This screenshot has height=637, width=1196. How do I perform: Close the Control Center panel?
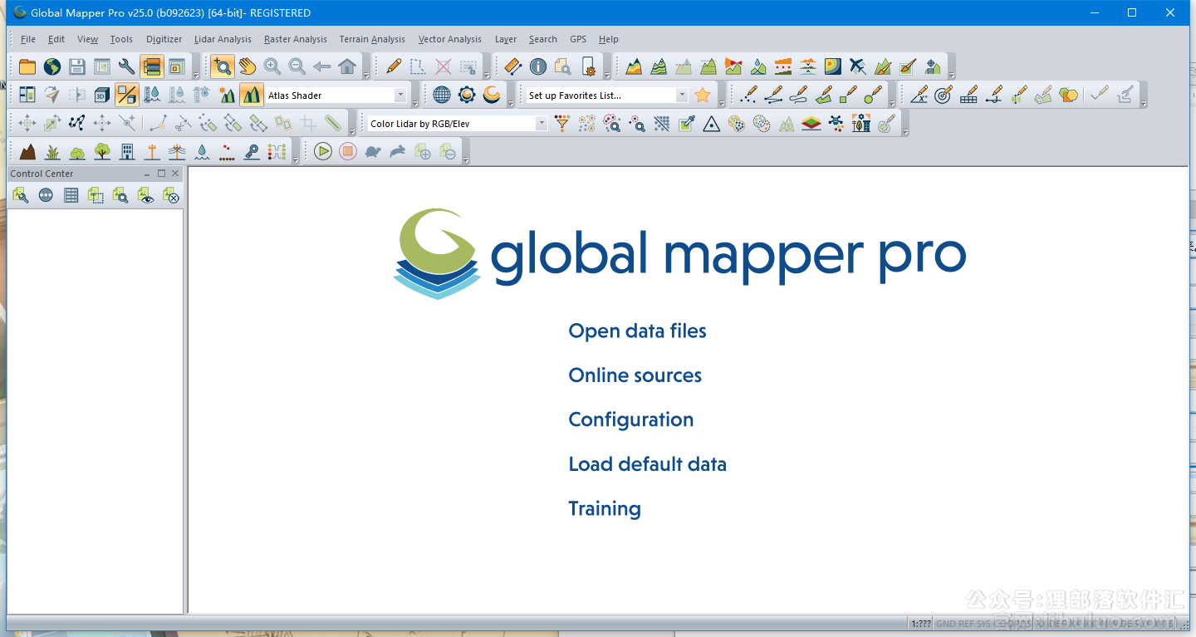coord(175,174)
